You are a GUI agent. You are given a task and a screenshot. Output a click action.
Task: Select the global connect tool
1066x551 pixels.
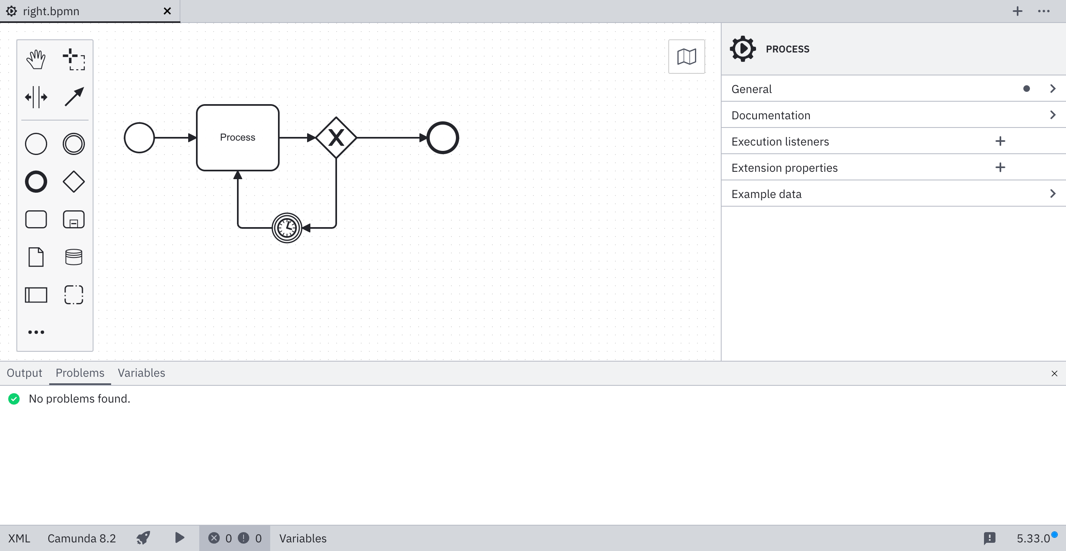pyautogui.click(x=74, y=97)
